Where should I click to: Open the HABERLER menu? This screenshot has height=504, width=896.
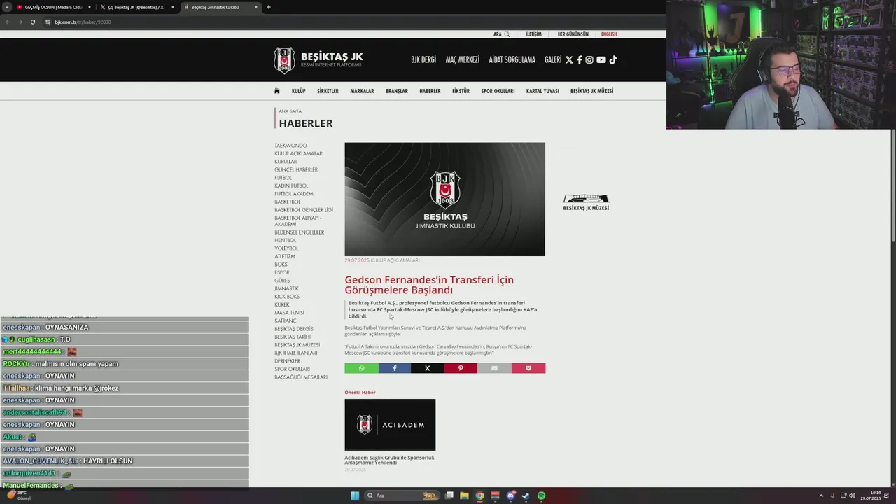[430, 91]
